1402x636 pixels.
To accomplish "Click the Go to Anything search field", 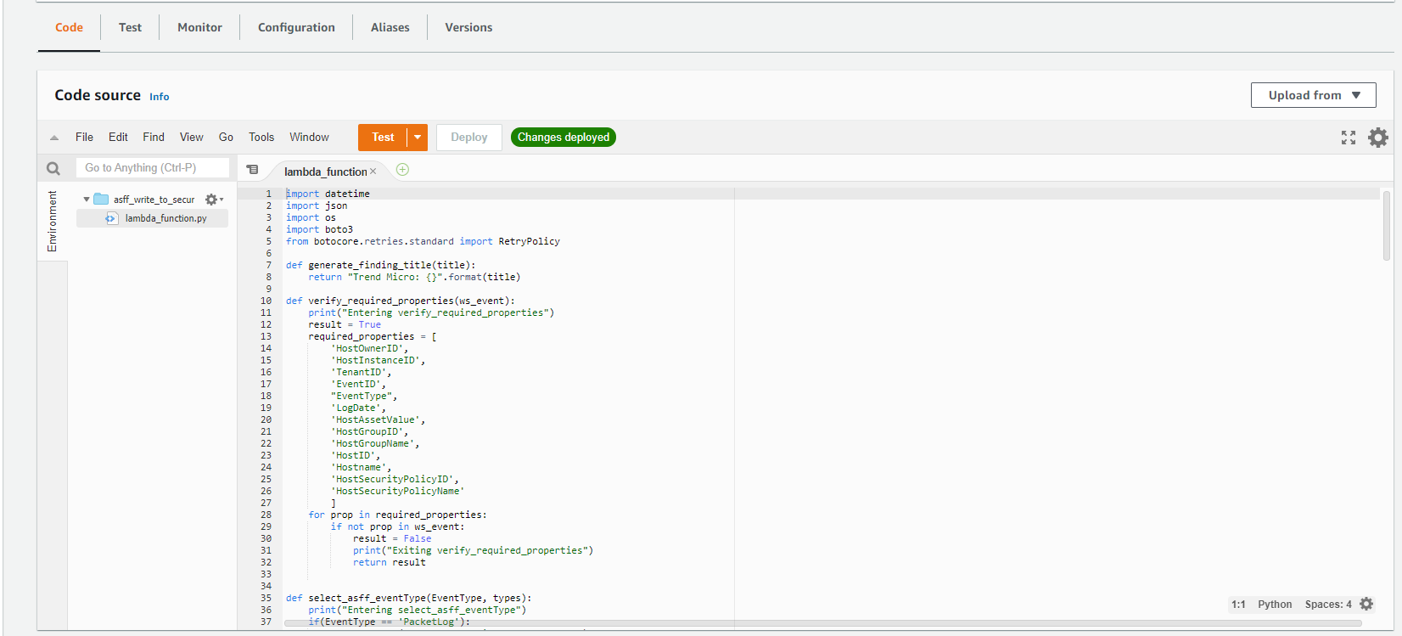I will [153, 168].
